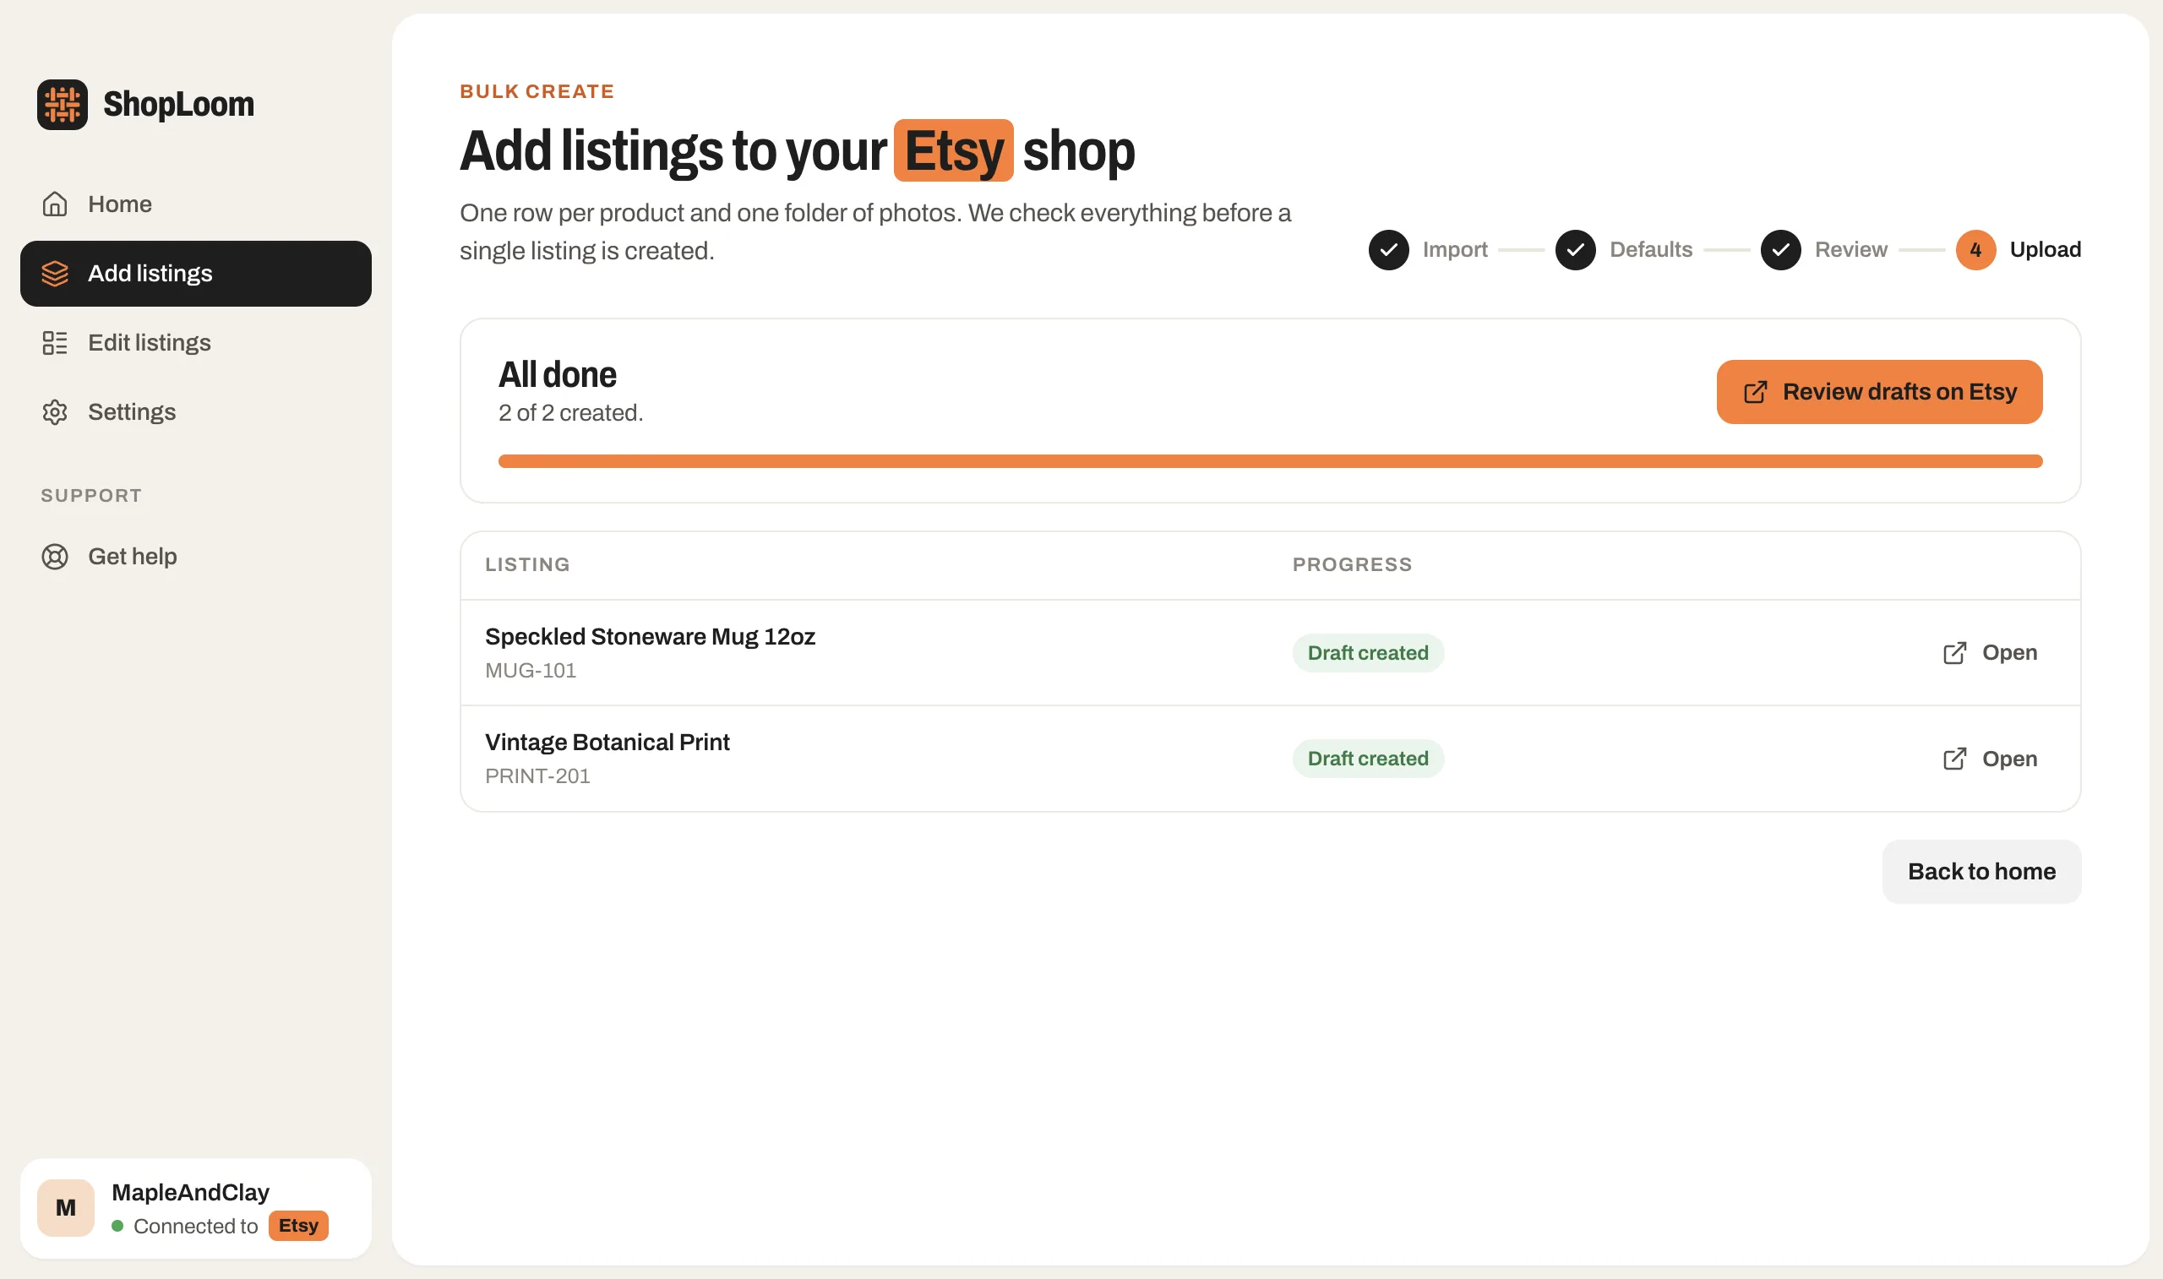This screenshot has width=2163, height=1279.
Task: Click the Get help lifebuoy icon
Action: (55, 557)
